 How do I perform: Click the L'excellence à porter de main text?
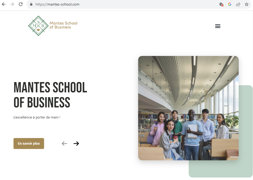coord(37,117)
